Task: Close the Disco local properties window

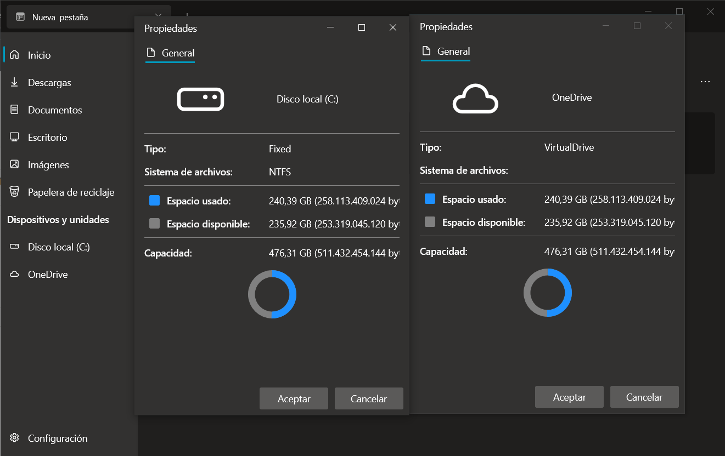Action: click(393, 27)
